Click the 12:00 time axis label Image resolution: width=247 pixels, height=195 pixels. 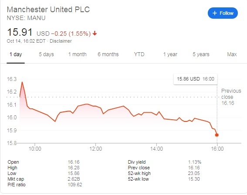[x=95, y=149]
